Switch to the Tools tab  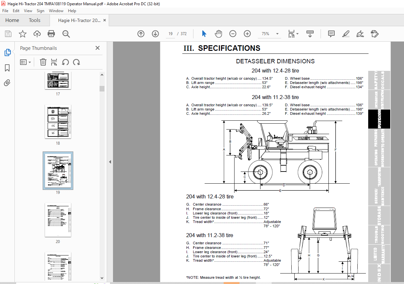(34, 20)
